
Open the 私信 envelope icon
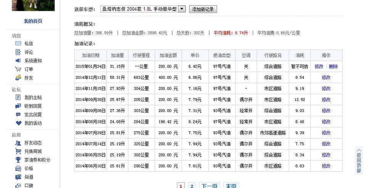[18, 44]
